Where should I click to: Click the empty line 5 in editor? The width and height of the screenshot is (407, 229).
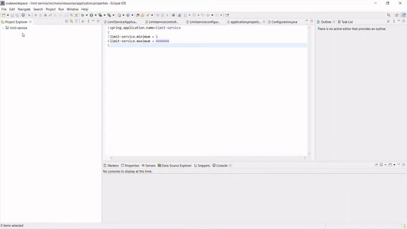[x=208, y=45]
